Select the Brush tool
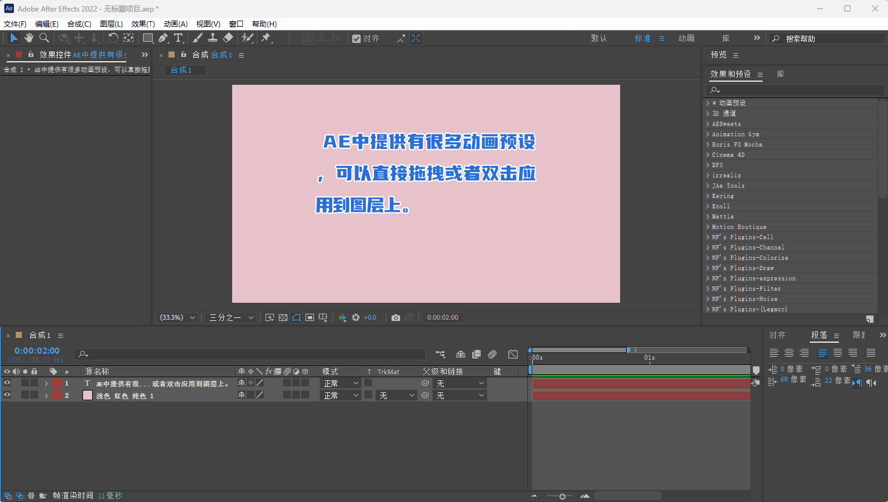888x502 pixels. tap(198, 38)
